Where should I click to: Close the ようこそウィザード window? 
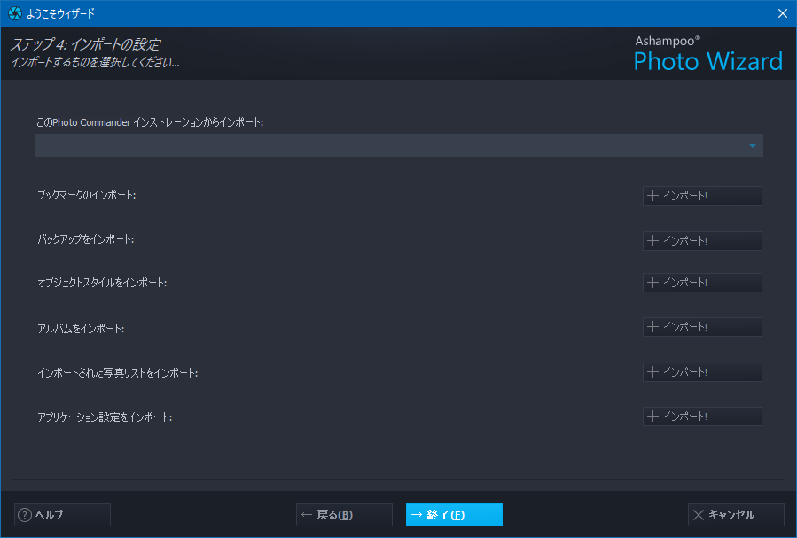point(782,13)
